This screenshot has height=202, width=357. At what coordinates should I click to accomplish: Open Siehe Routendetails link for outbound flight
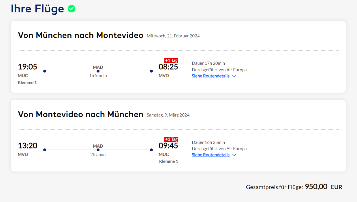[x=211, y=76]
